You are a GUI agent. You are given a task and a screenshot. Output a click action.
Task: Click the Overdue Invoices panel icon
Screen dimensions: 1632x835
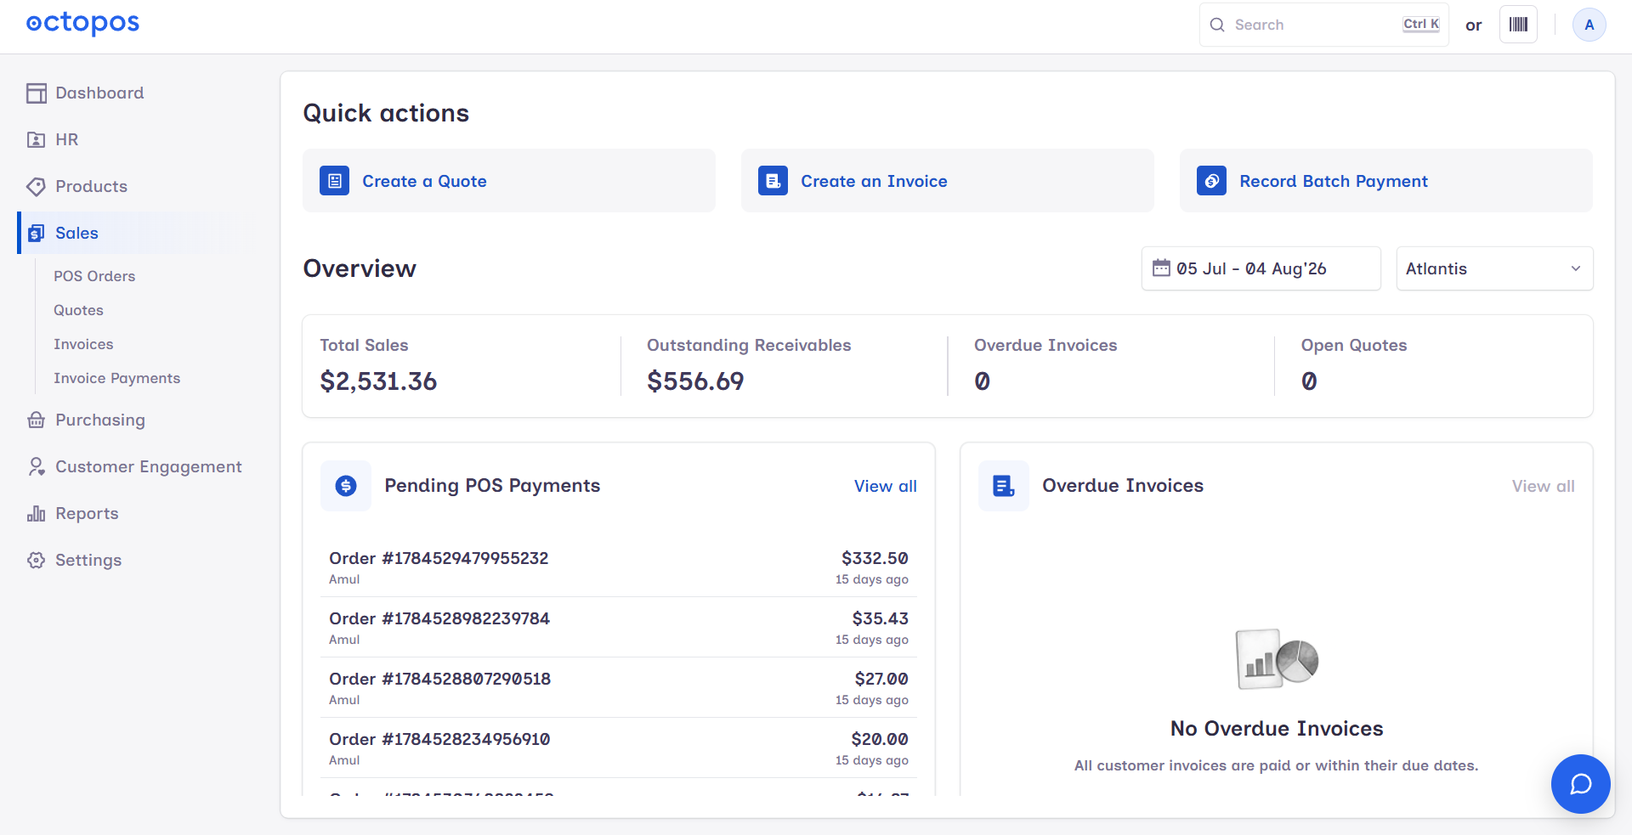pos(1004,486)
